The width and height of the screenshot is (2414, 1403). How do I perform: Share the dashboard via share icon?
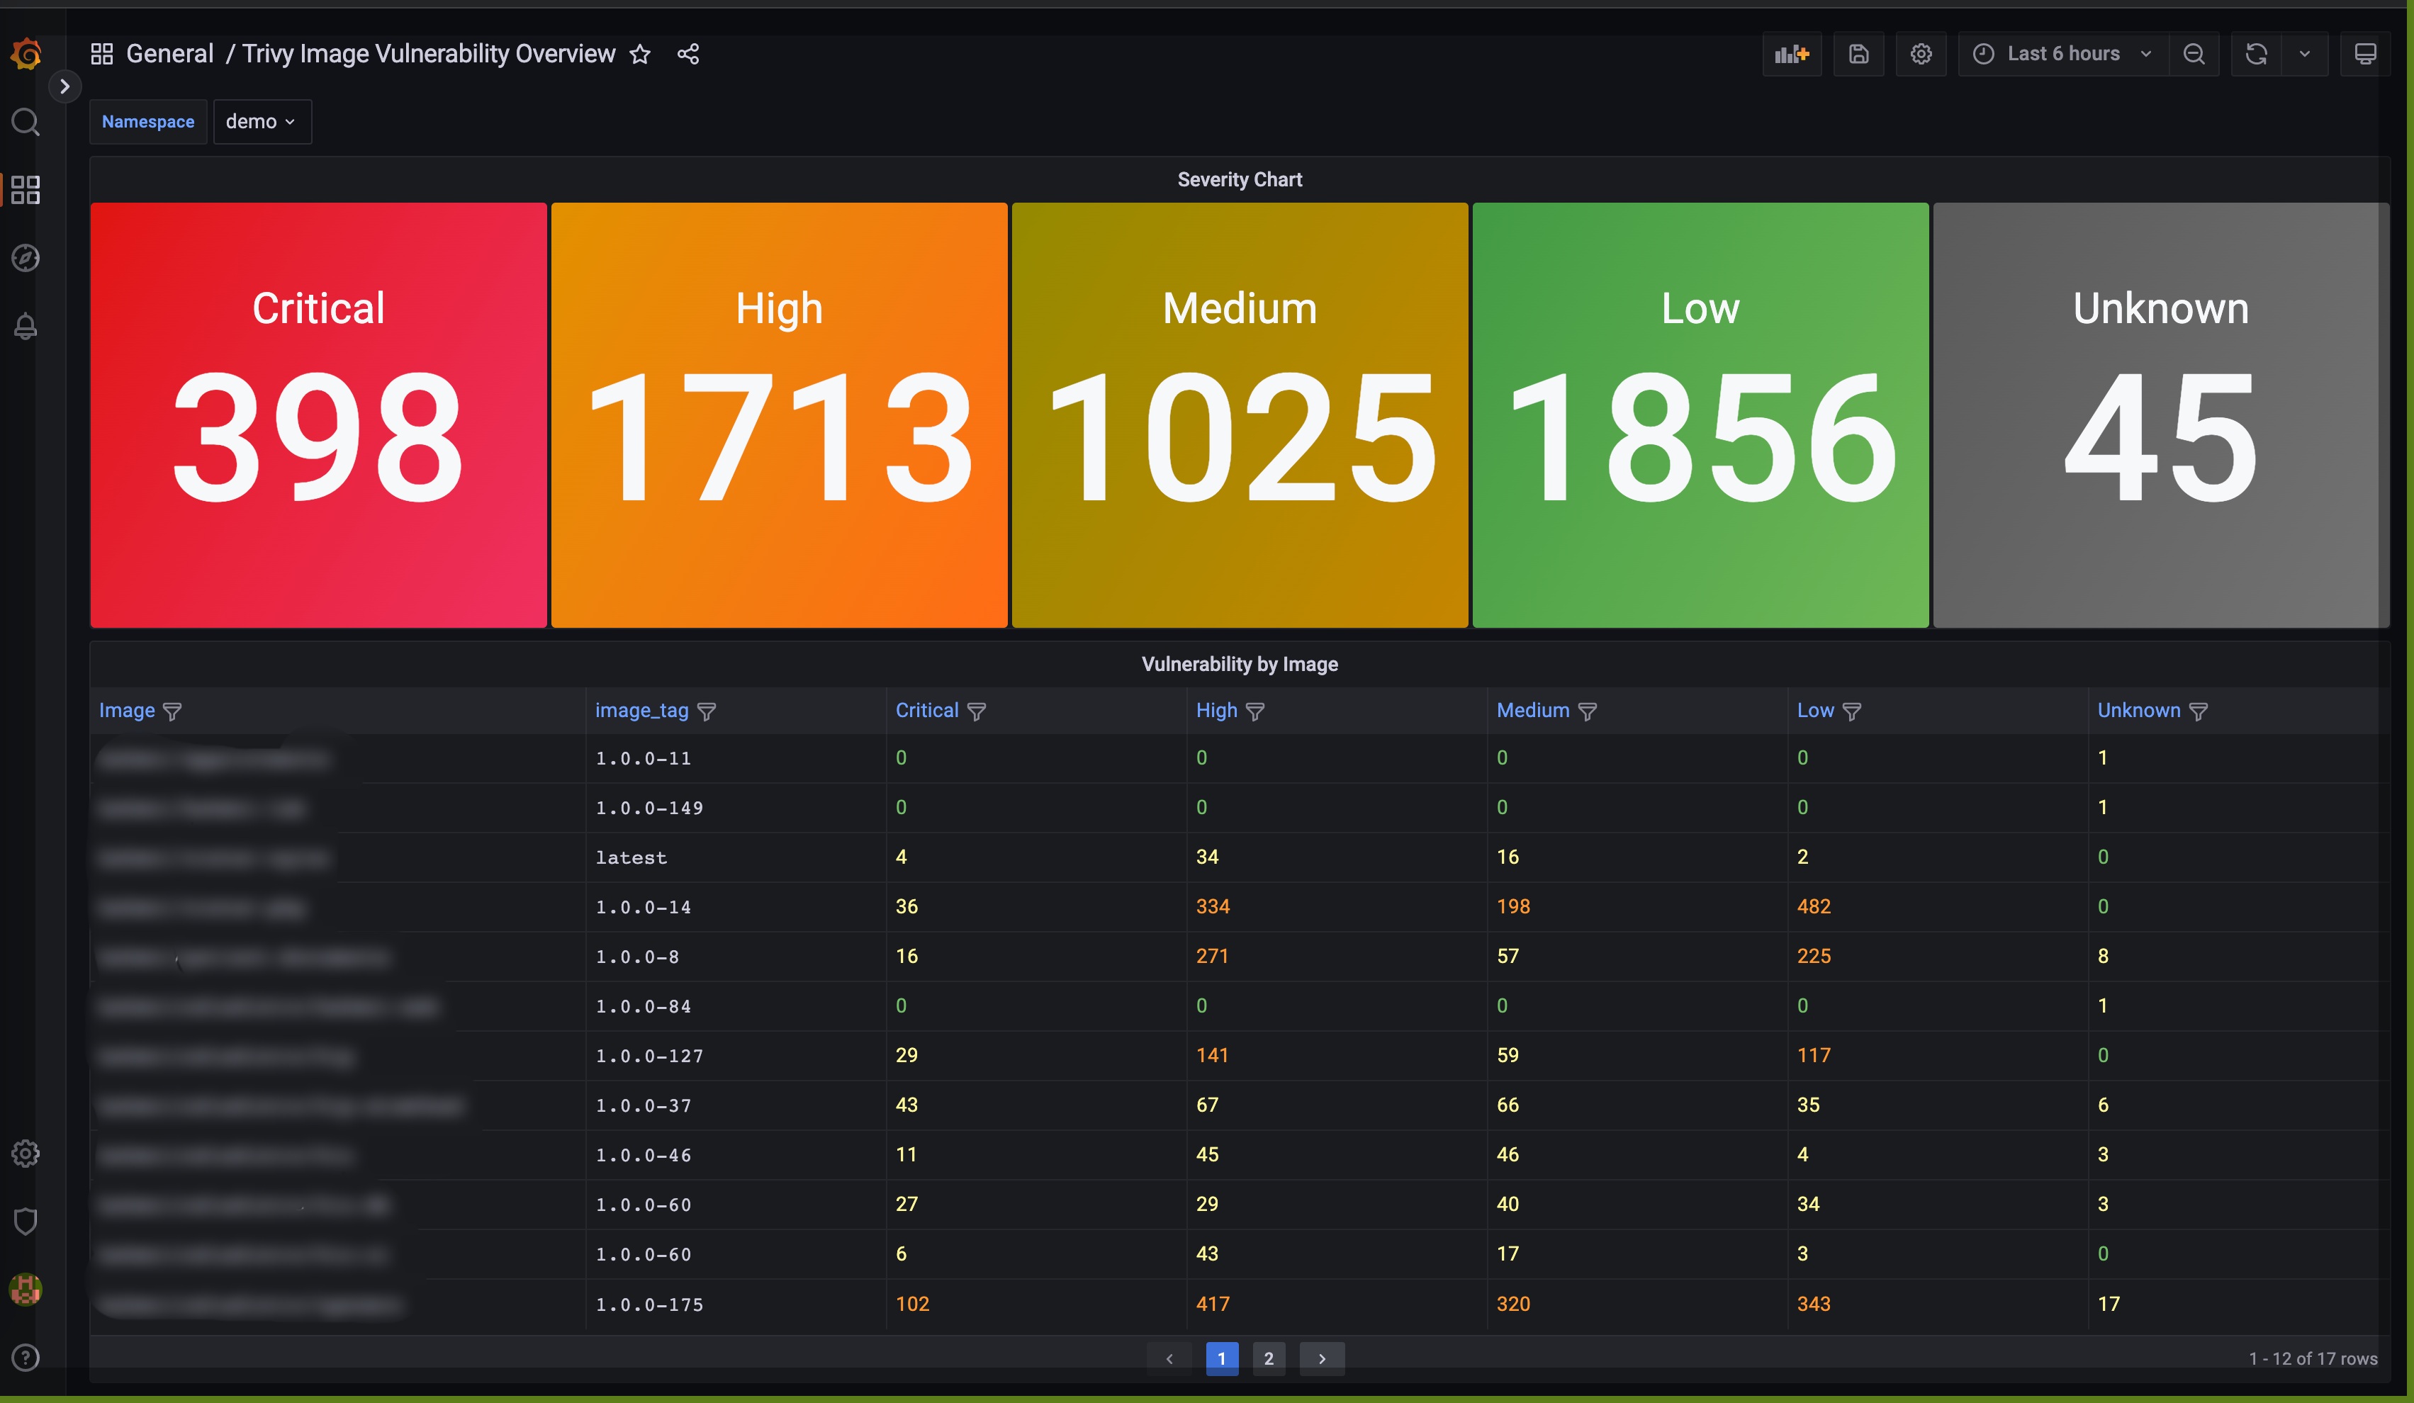[x=687, y=54]
